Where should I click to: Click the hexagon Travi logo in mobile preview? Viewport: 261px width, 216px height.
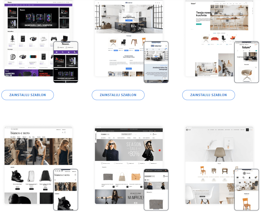tap(245, 173)
